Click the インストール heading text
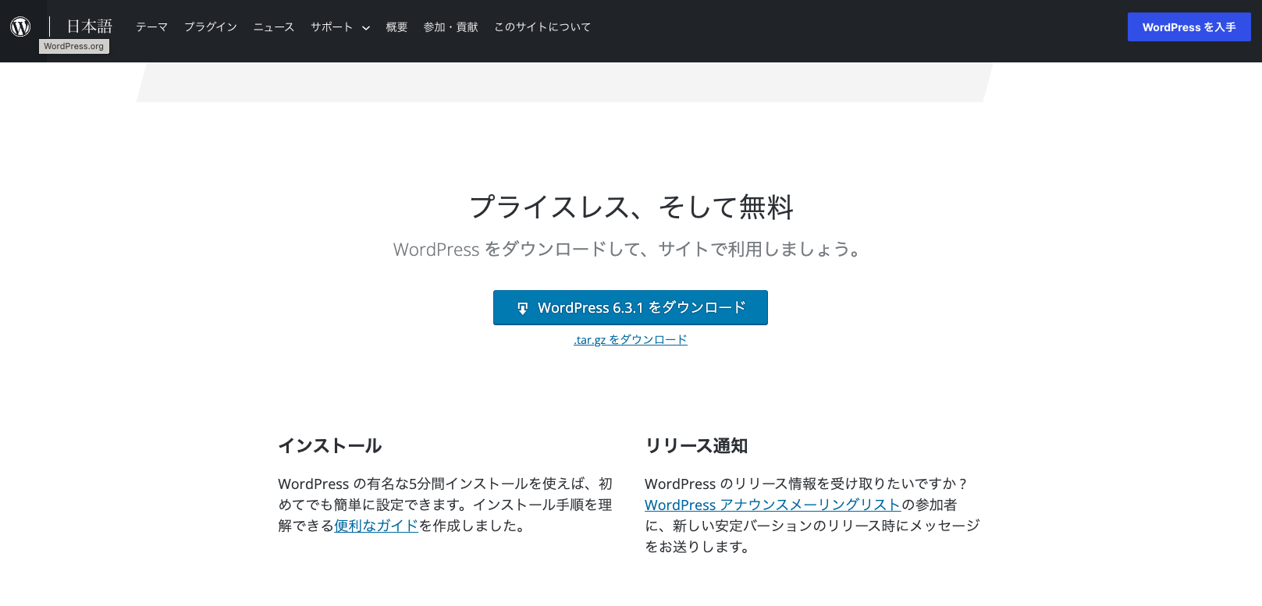The width and height of the screenshot is (1262, 606). (x=329, y=445)
